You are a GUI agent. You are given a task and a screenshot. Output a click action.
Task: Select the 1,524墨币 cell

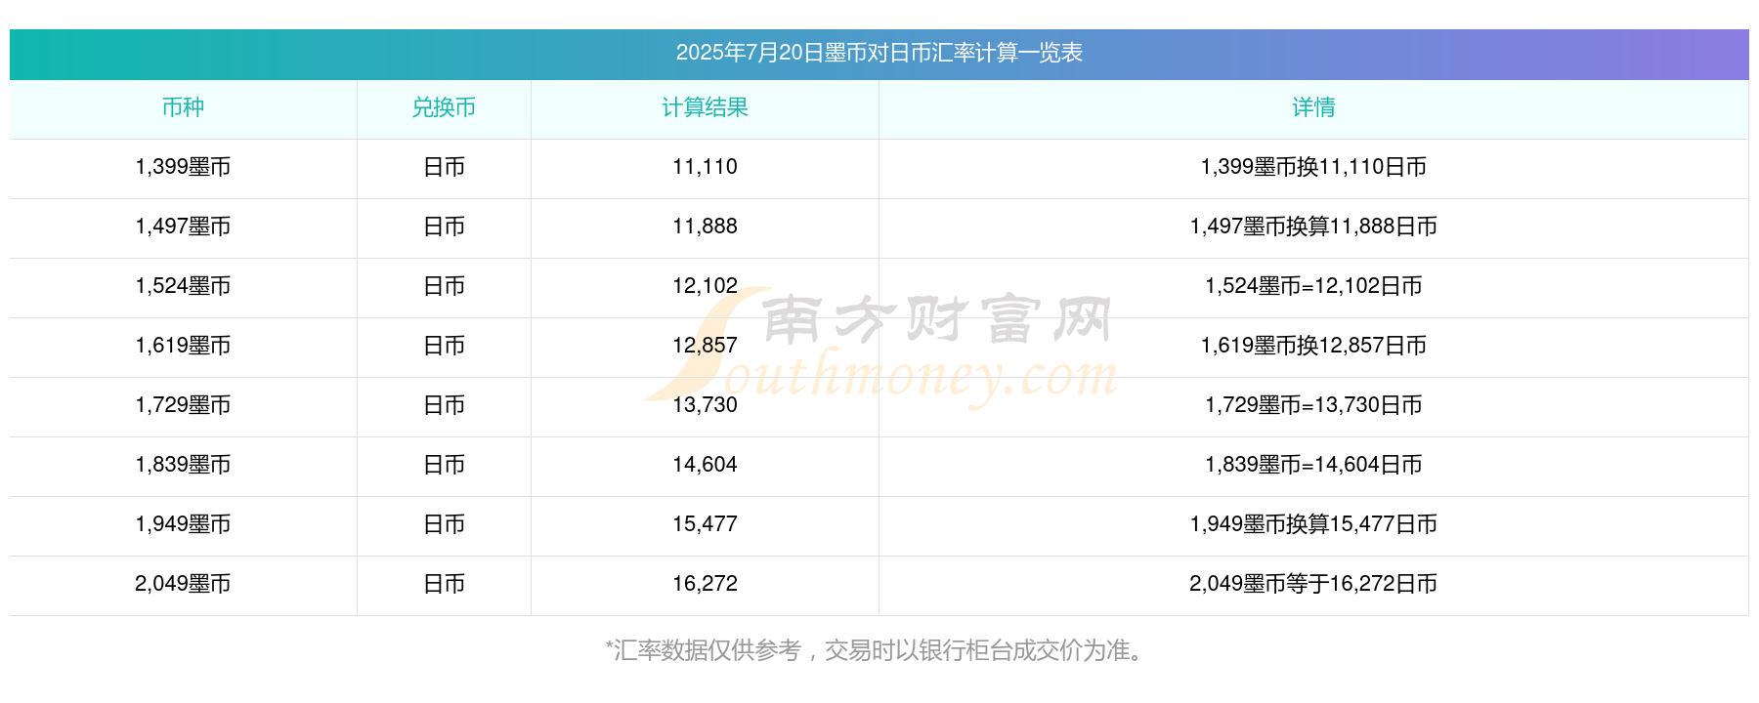pos(183,286)
